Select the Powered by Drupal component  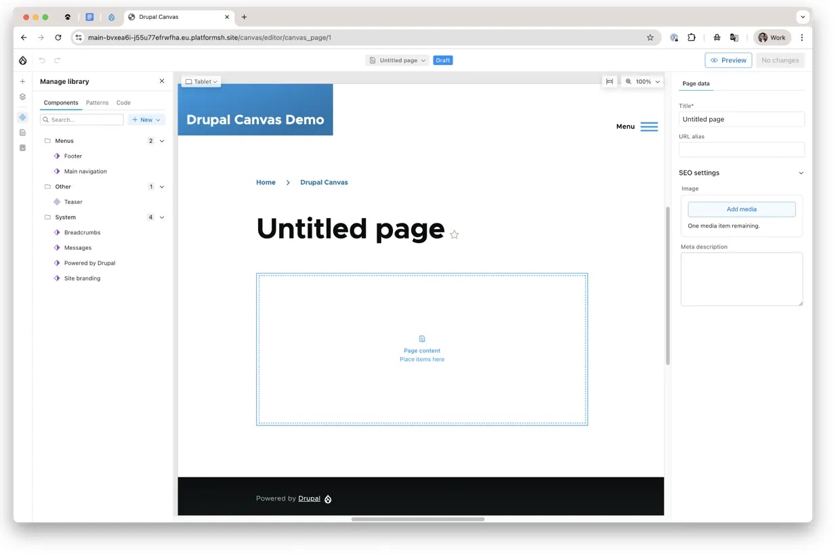coord(89,263)
